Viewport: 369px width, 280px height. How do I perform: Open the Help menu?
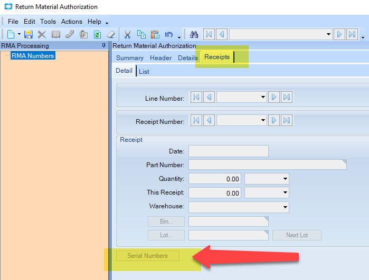point(94,22)
